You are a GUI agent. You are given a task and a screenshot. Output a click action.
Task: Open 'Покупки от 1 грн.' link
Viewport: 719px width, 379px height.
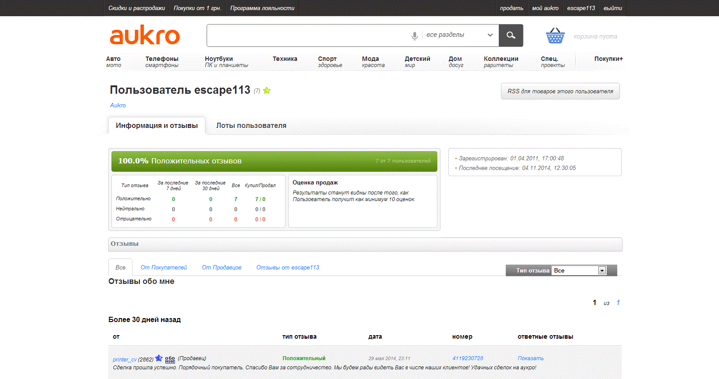pyautogui.click(x=197, y=8)
